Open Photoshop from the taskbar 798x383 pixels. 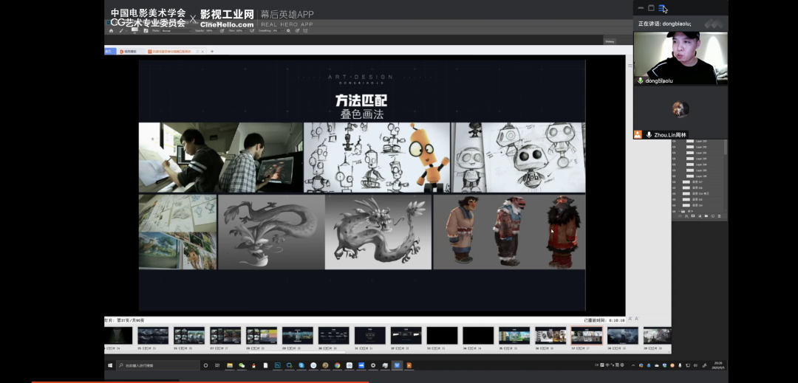[278, 365]
